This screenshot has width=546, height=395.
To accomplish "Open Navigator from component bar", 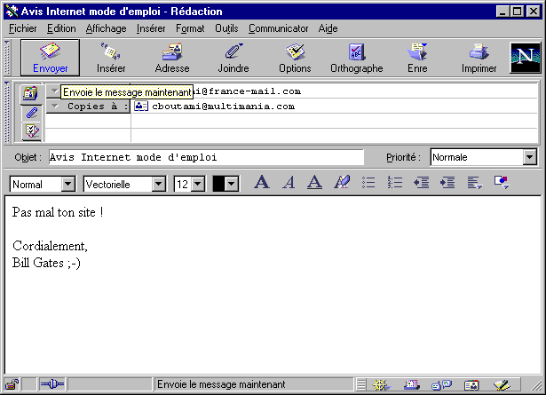I will (x=381, y=385).
